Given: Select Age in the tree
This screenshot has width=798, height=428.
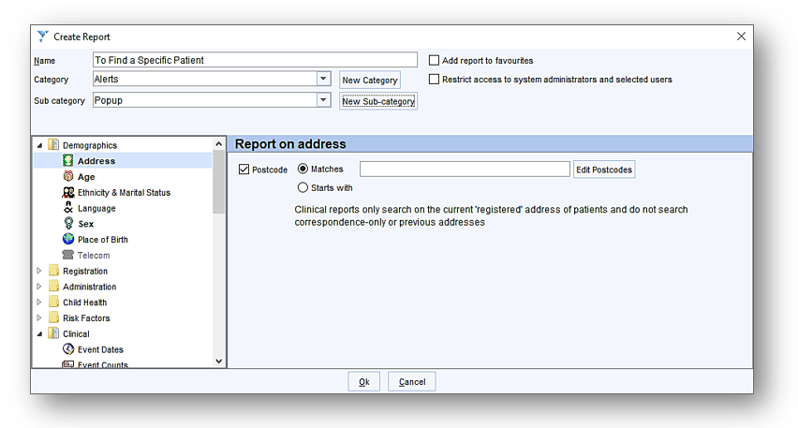Looking at the screenshot, I should (x=86, y=177).
